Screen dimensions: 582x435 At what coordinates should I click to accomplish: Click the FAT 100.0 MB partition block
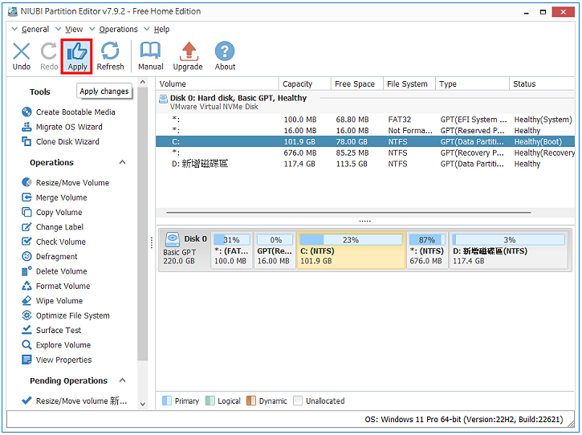[232, 250]
